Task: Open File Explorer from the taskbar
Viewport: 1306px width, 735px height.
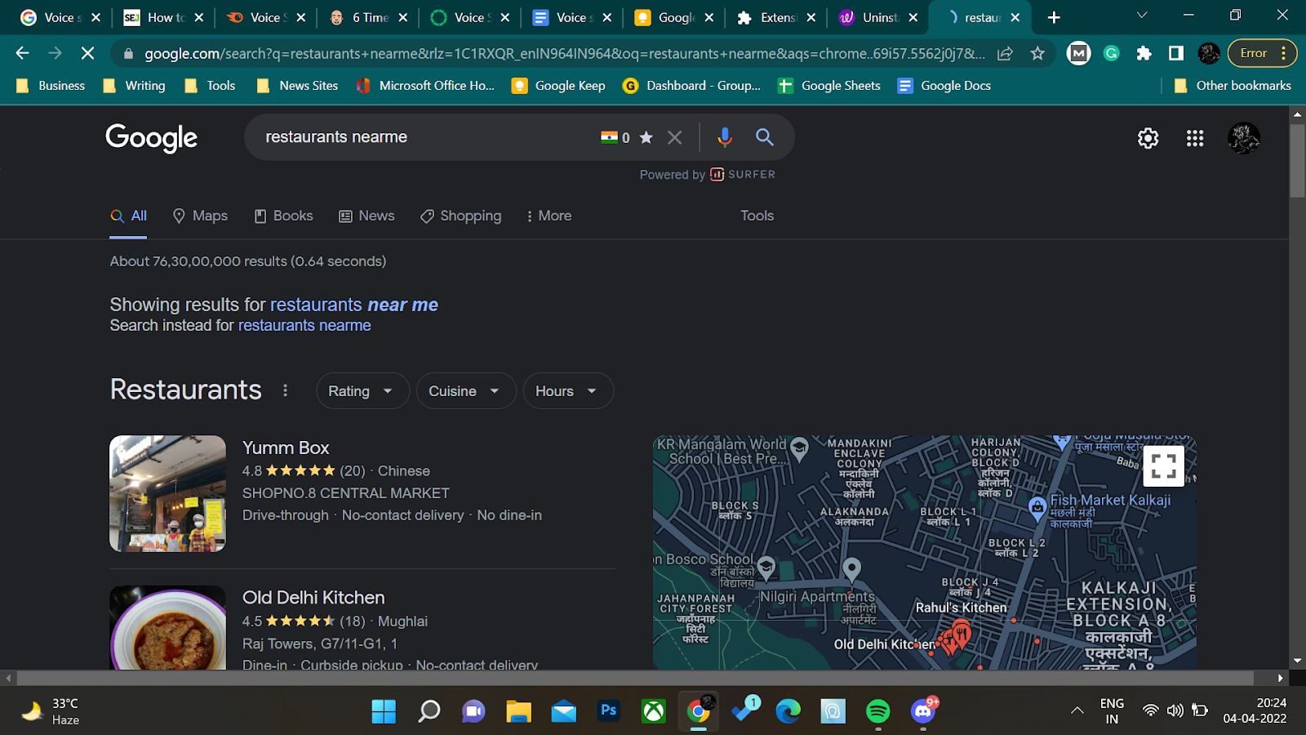Action: pyautogui.click(x=518, y=711)
